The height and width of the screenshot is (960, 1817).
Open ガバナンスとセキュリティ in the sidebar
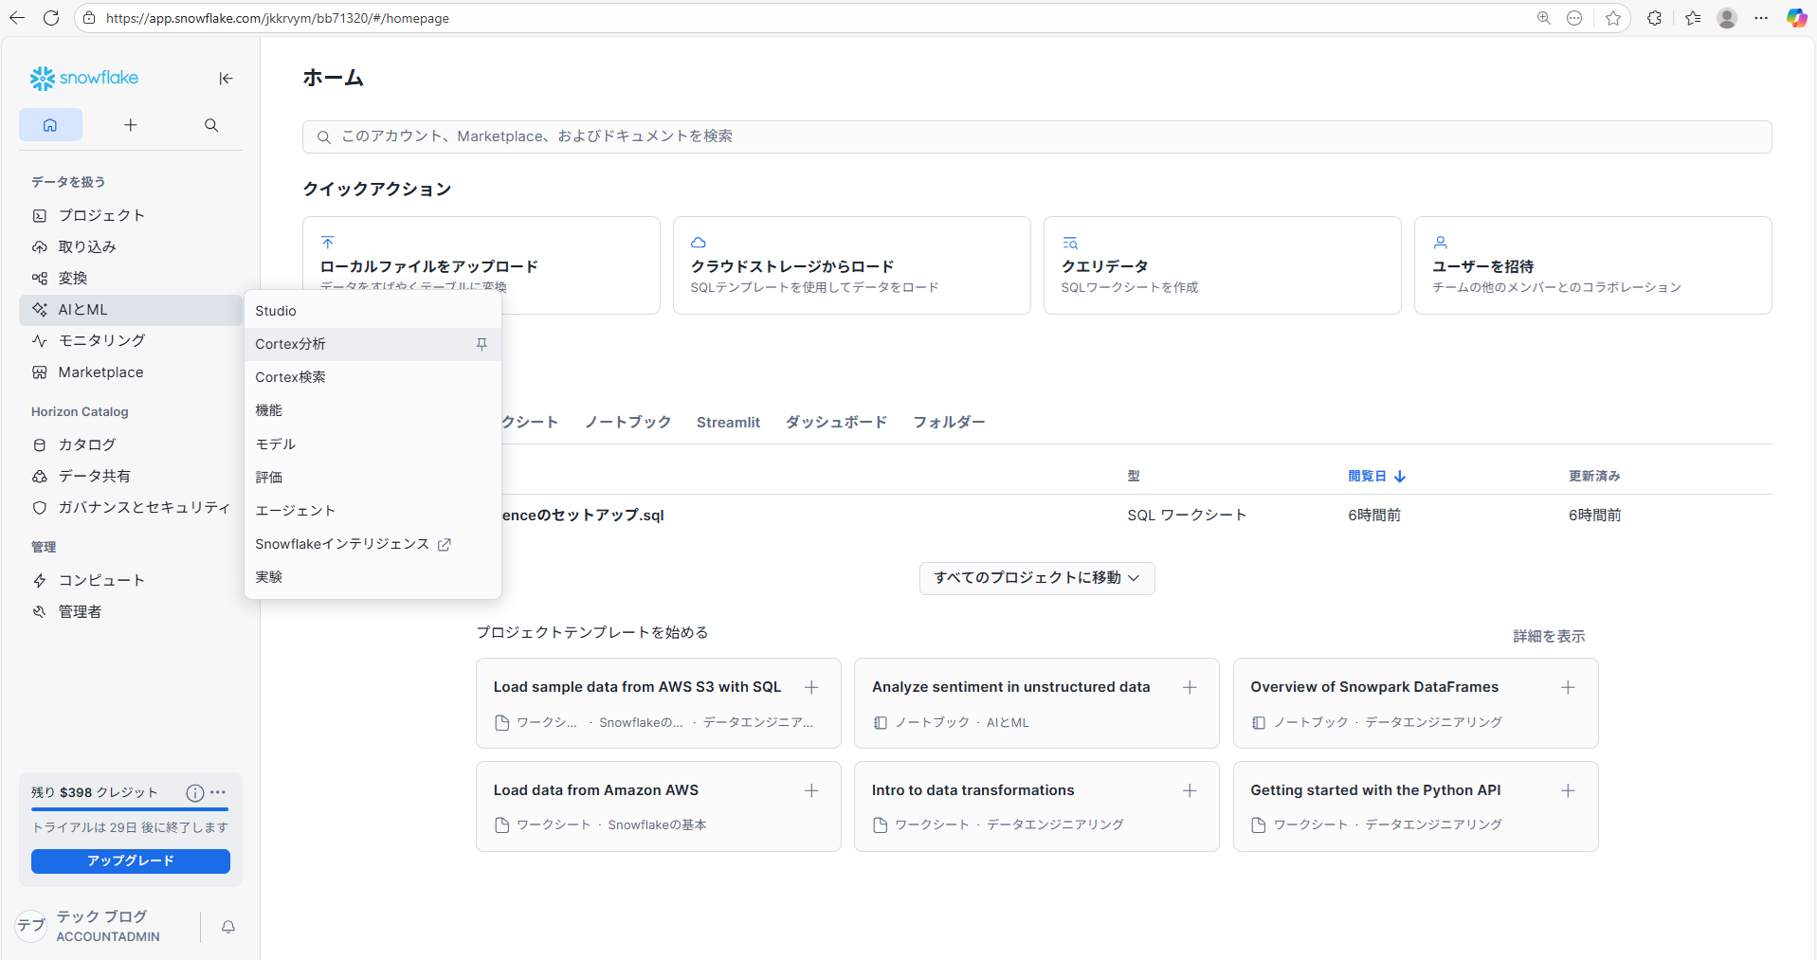(x=131, y=507)
